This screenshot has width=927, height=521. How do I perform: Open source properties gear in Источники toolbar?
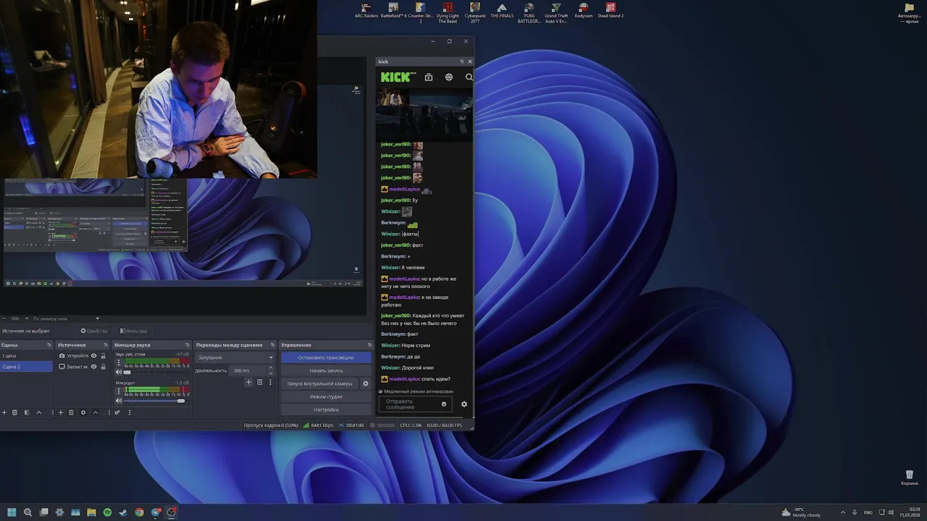83,412
